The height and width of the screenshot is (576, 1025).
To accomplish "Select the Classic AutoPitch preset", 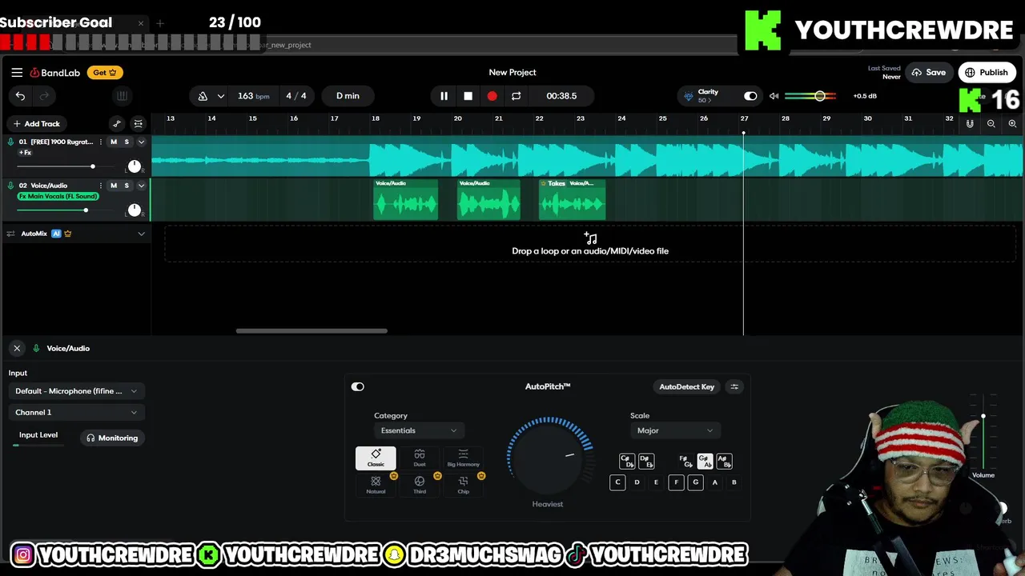I will [376, 458].
